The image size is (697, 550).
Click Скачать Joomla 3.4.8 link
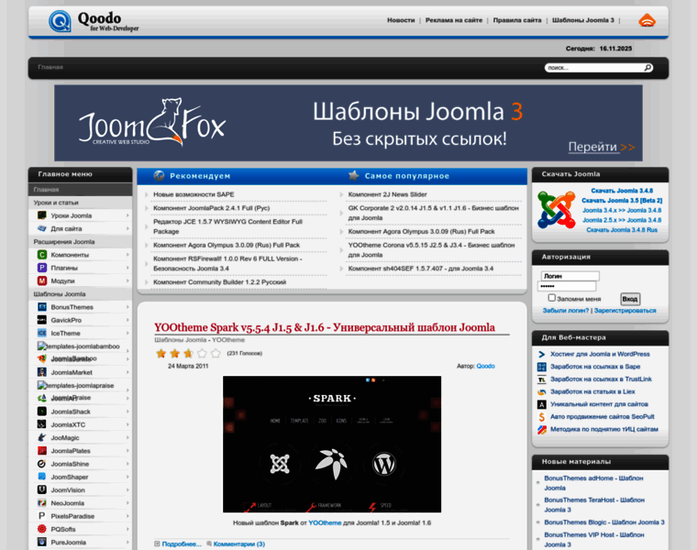click(x=622, y=191)
